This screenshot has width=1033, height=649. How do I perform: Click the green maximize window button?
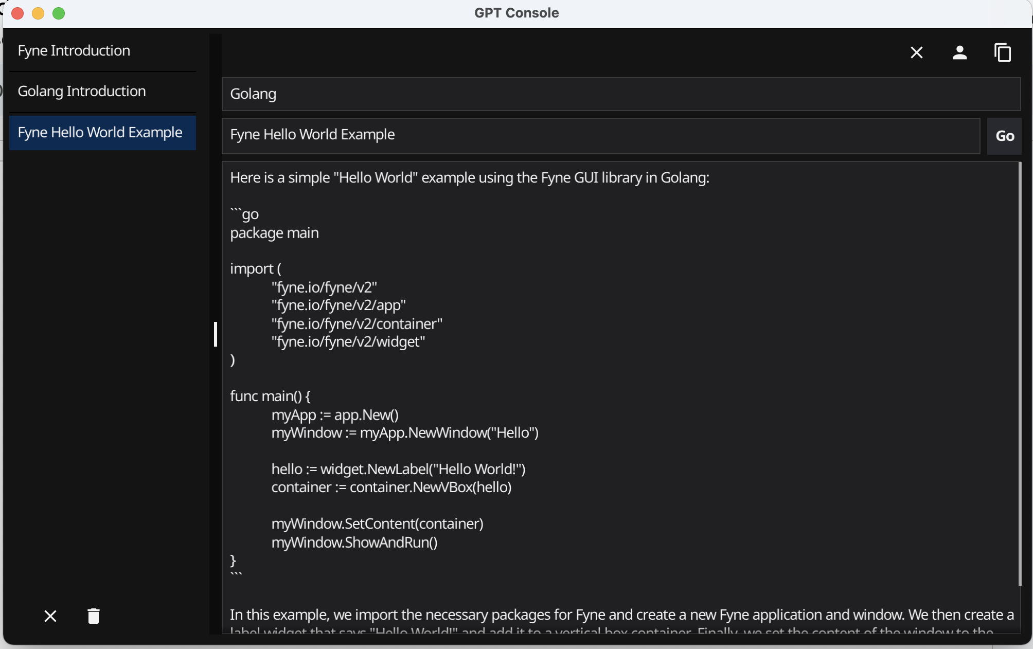[59, 13]
